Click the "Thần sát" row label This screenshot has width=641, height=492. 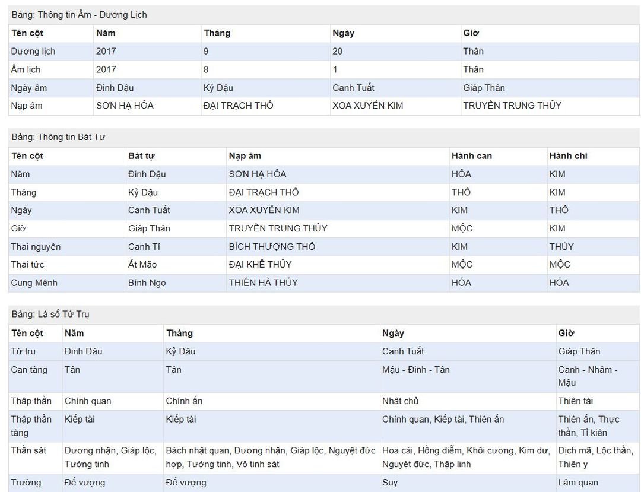[28, 451]
